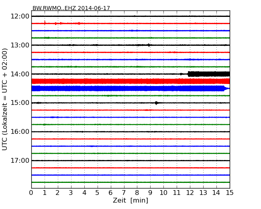Click the plot title BW.RWMO..EHZ 2014-06-17
This screenshot has height=209, width=261.
[71, 8]
